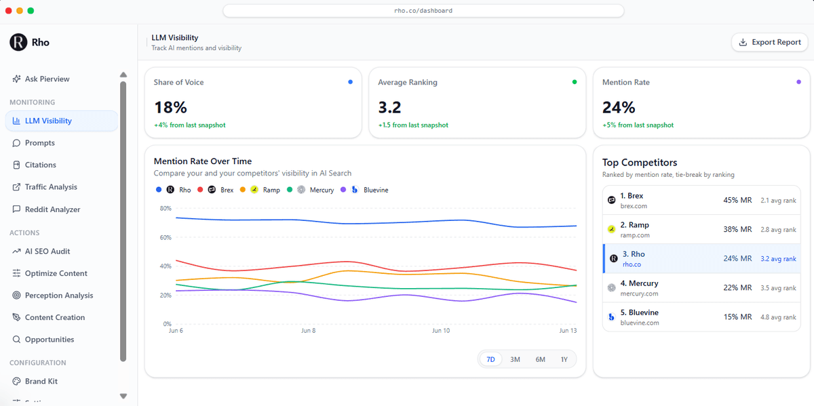Click the Reddit Analyzer chat icon

click(17, 209)
